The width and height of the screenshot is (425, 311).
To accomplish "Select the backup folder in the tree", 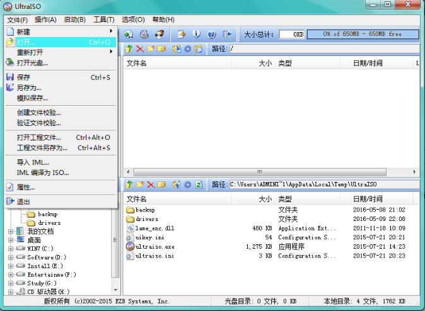I will pyautogui.click(x=42, y=214).
